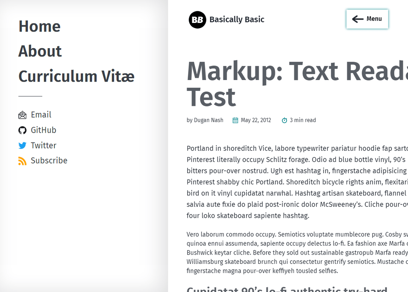Click the Email envelope icon

point(22,115)
